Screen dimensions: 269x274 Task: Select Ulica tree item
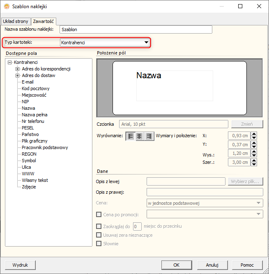26,167
